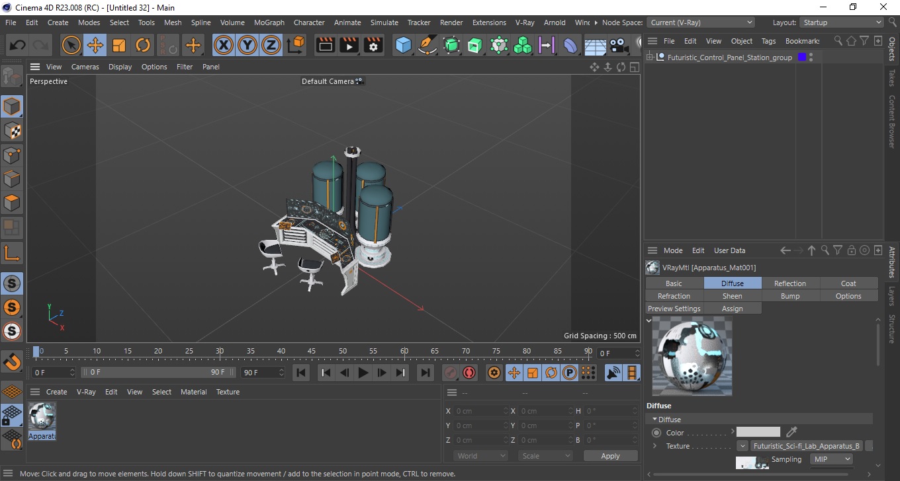Switch to Polygons mode
This screenshot has height=481, width=900.
[12, 202]
